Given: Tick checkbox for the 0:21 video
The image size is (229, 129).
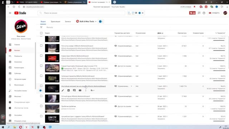Looking at the screenshot, I should click(x=41, y=46).
